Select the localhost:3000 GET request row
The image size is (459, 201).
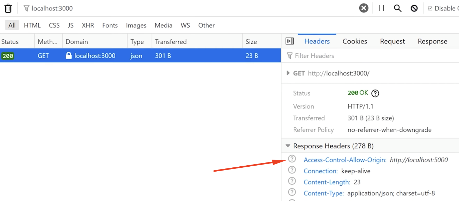coord(140,56)
